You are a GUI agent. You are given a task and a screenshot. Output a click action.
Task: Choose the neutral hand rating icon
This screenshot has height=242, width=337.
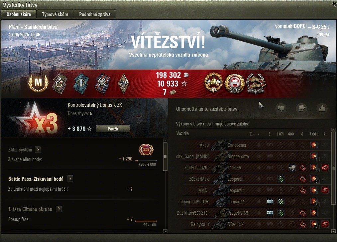pos(301,108)
